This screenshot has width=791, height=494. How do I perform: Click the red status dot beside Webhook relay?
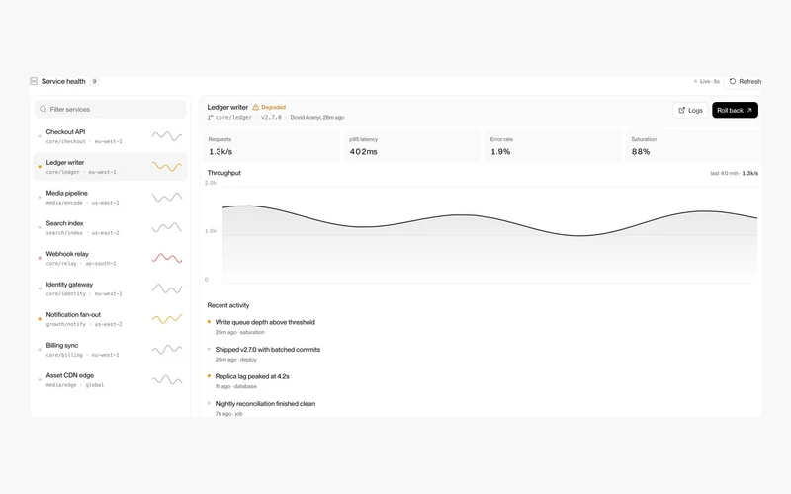(x=40, y=258)
